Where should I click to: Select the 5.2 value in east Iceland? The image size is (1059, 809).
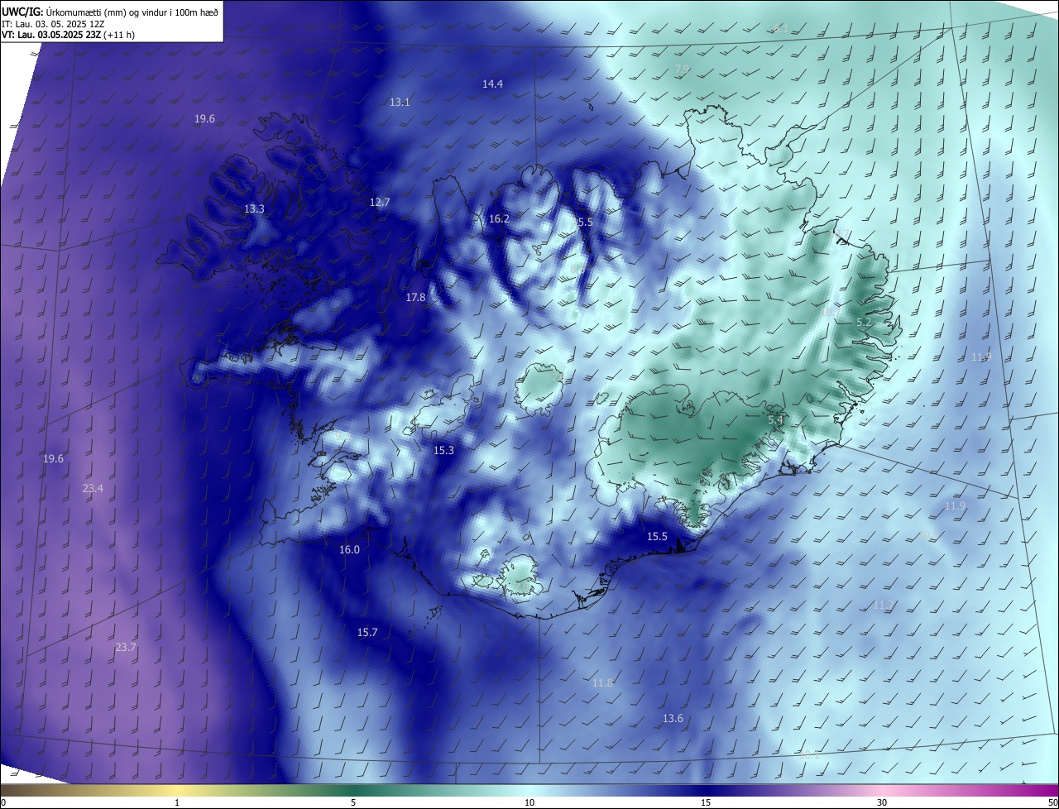864,322
